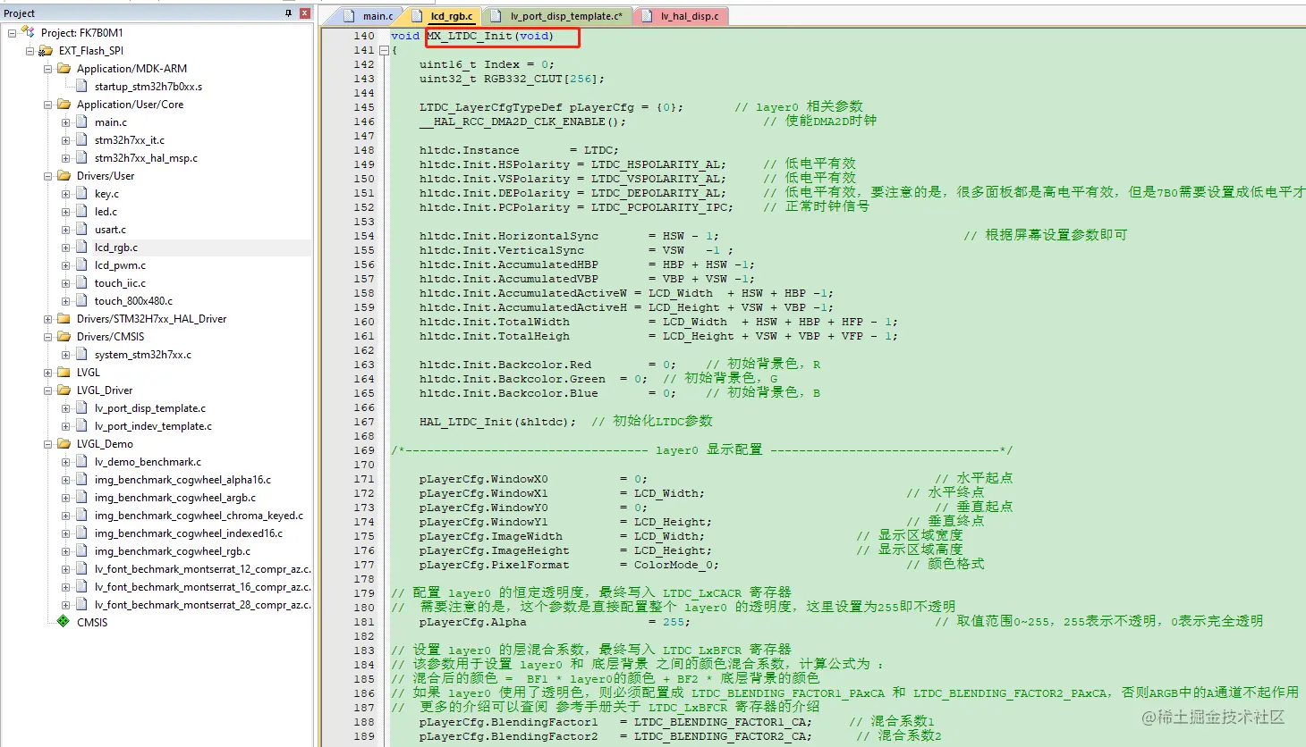This screenshot has height=747, width=1306.
Task: Select img_benchmark_cogwheel_indexed16.c in the tree
Action: tap(189, 533)
